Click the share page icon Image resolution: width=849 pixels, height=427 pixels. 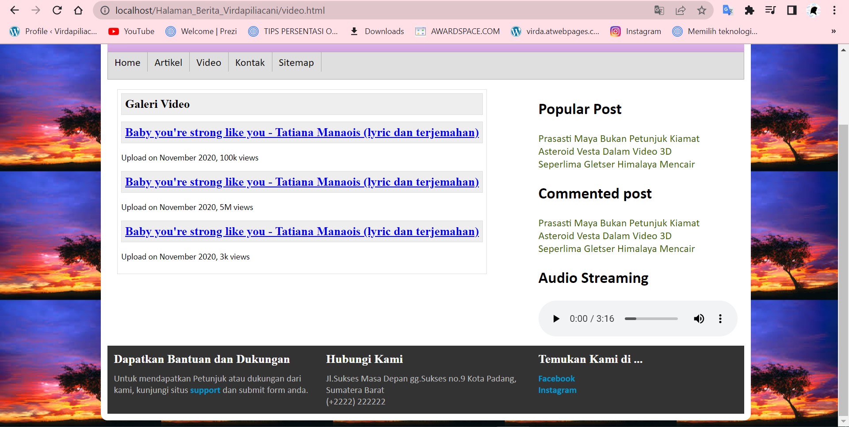(x=681, y=10)
